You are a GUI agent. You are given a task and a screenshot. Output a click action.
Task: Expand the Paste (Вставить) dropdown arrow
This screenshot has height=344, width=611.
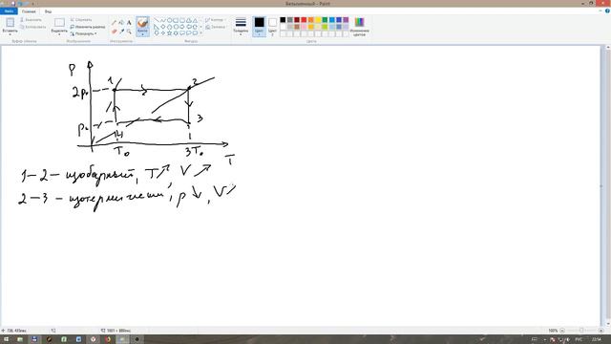pyautogui.click(x=11, y=34)
